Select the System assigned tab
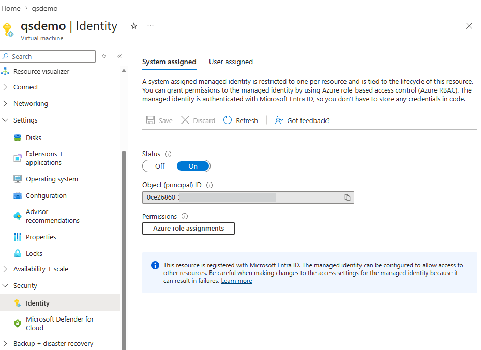The image size is (481, 350). tap(169, 62)
